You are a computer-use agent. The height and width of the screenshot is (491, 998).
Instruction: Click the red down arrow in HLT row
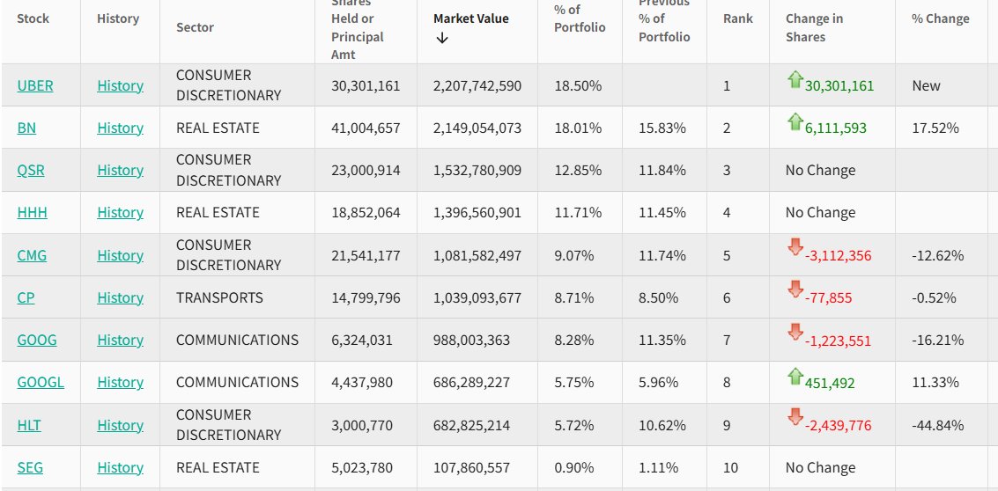795,419
